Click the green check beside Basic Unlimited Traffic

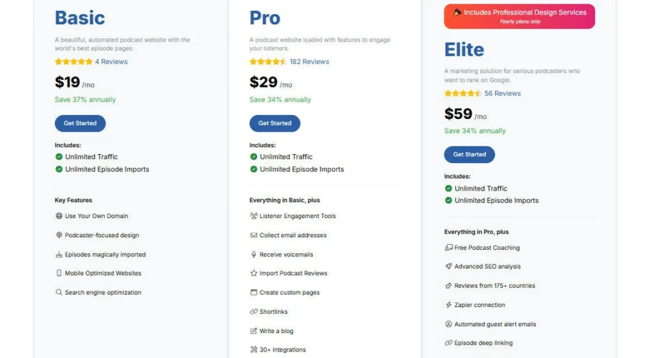coord(59,157)
